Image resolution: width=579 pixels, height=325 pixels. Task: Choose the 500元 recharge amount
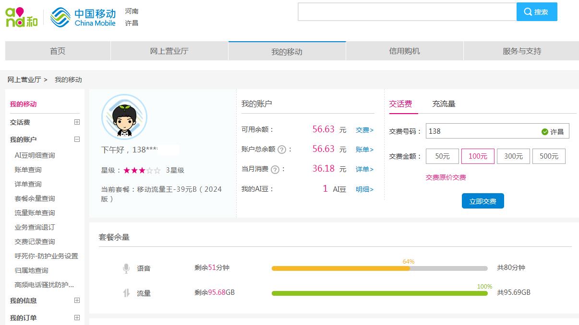pos(549,156)
